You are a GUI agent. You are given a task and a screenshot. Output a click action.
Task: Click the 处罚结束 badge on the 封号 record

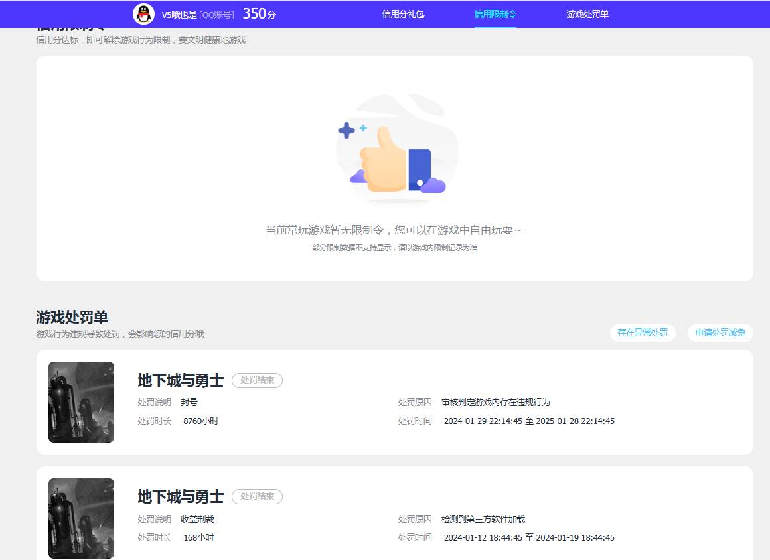pos(258,380)
